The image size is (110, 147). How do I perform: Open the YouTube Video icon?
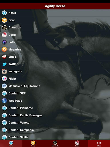click(4, 57)
